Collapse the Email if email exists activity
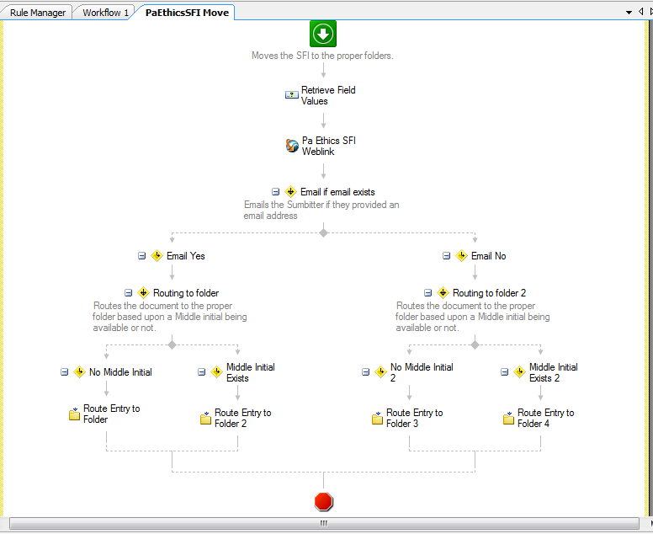Screen dimensions: 653x534 click(276, 192)
